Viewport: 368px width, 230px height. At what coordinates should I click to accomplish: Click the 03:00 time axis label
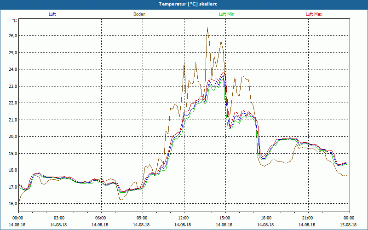[60, 218]
